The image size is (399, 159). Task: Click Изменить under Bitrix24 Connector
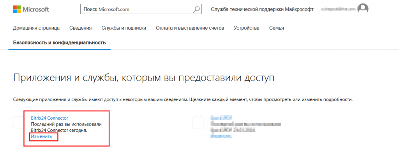pyautogui.click(x=41, y=136)
